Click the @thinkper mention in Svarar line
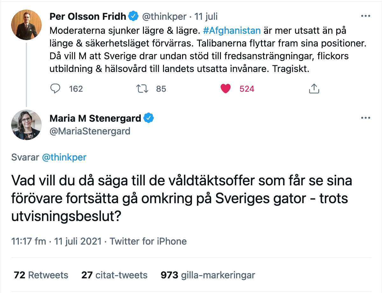This screenshot has width=382, height=293. pos(64,157)
